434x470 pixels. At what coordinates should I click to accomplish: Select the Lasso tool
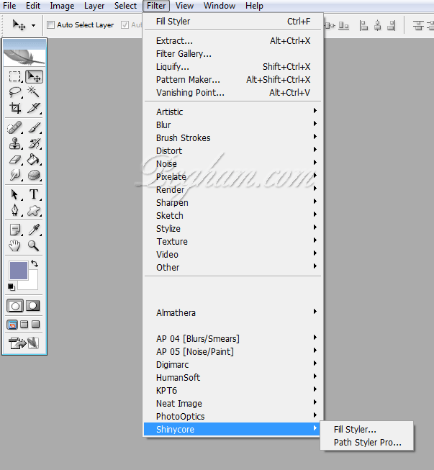tap(15, 92)
